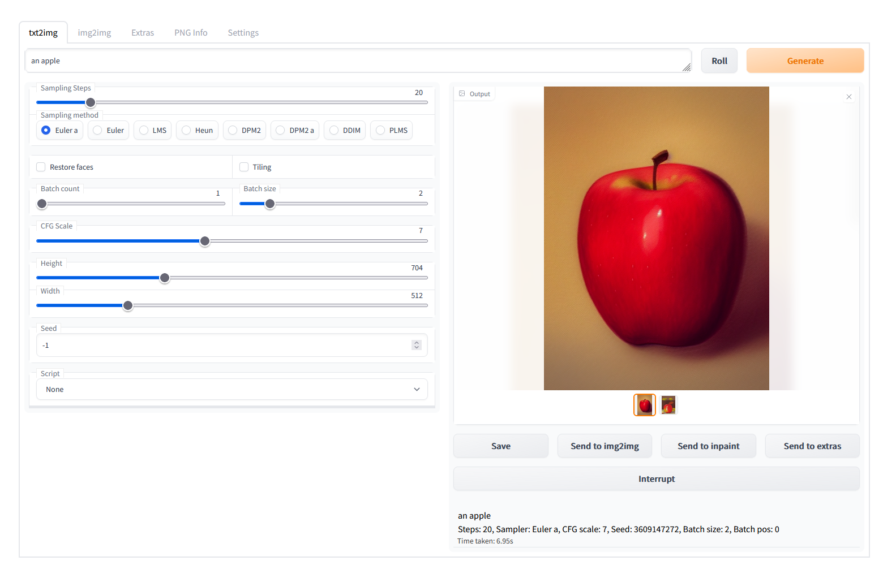883x565 pixels.
Task: Click the Generate button
Action: coord(805,61)
